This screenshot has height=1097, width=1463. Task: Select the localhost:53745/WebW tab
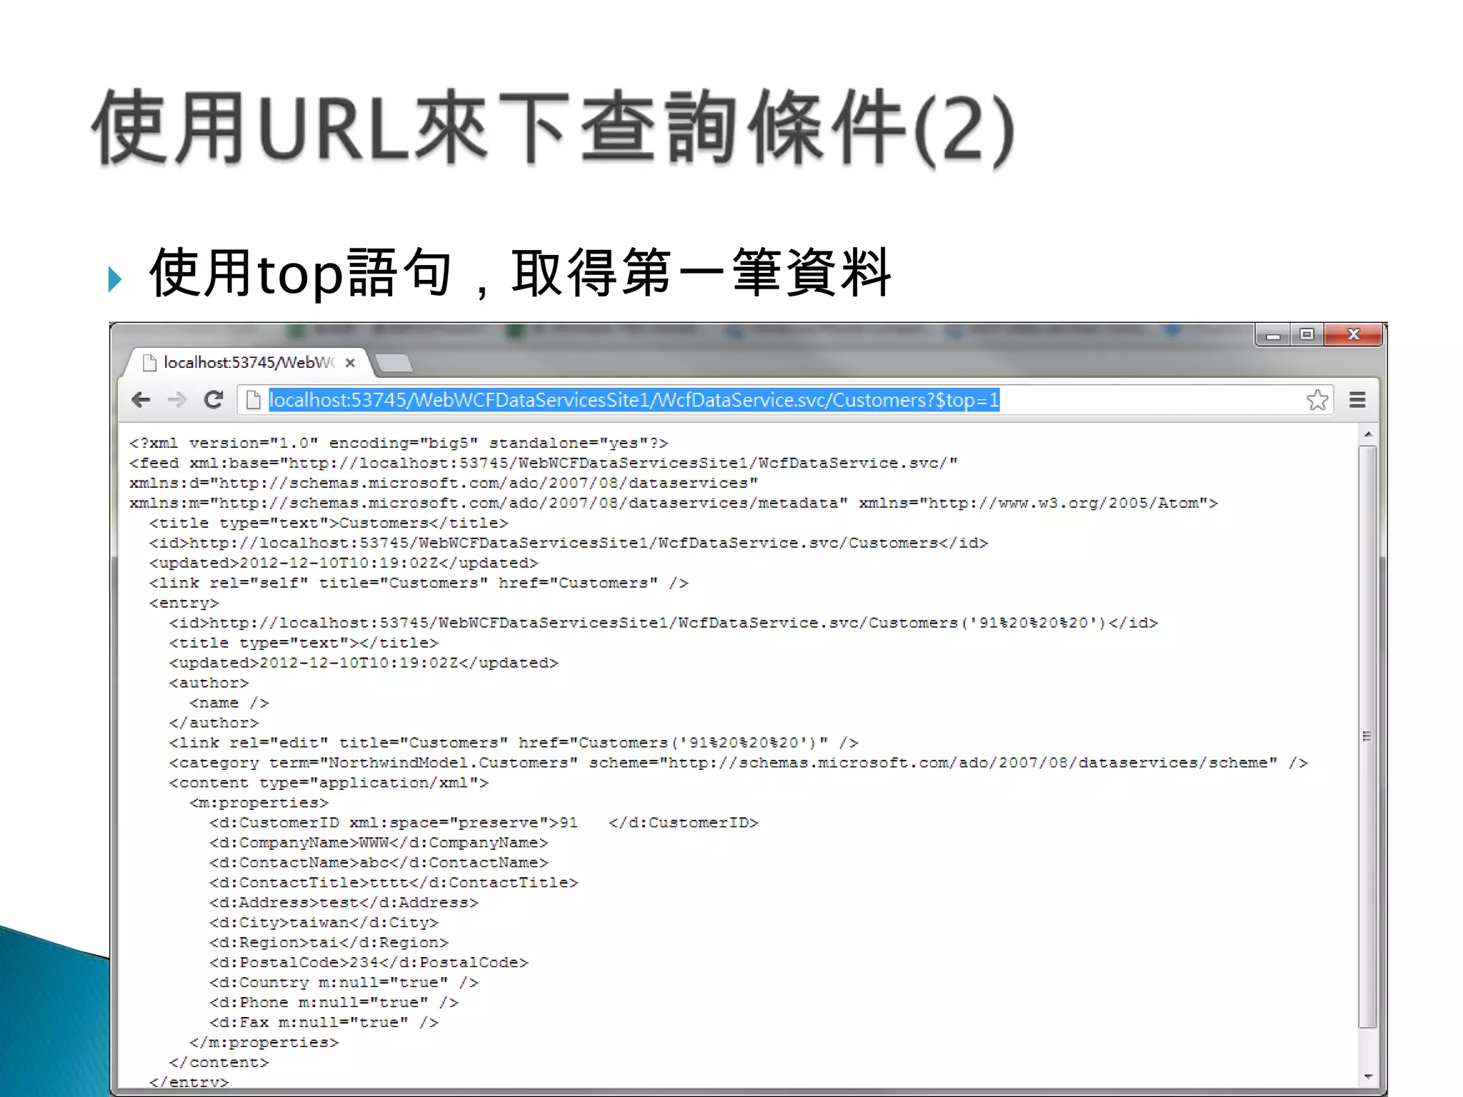(x=249, y=362)
